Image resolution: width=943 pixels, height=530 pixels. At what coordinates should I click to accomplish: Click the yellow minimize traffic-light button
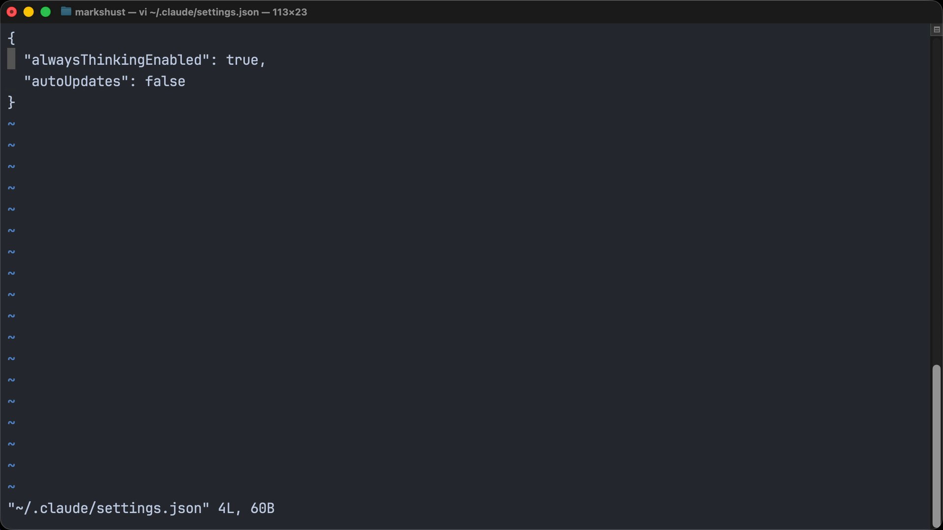point(28,12)
